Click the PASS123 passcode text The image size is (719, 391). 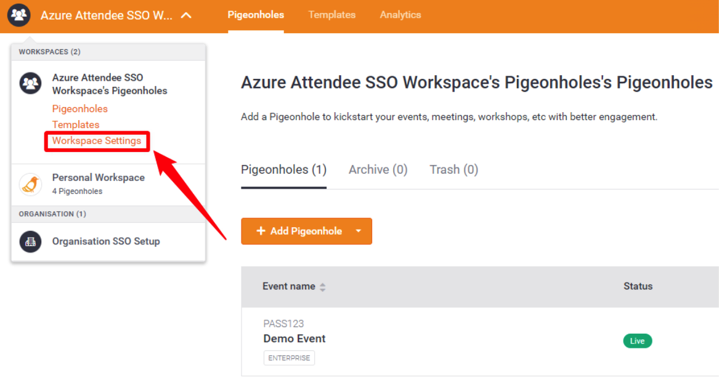[x=283, y=324]
